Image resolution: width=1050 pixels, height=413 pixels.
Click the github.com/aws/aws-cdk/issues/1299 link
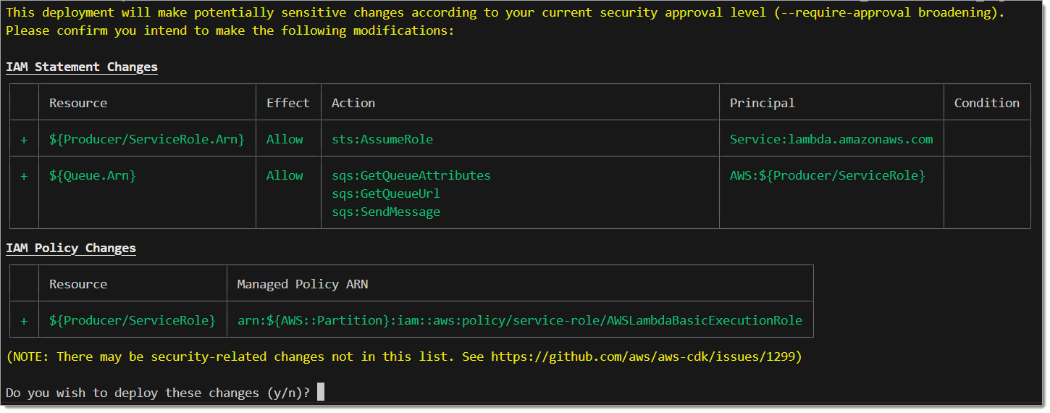point(643,356)
